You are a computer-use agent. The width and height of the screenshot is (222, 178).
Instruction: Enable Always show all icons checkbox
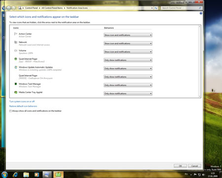point(10,111)
